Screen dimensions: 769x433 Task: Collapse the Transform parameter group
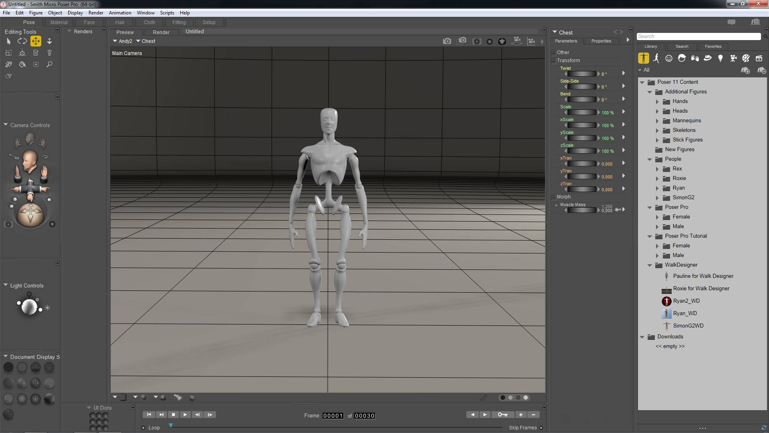tap(554, 61)
